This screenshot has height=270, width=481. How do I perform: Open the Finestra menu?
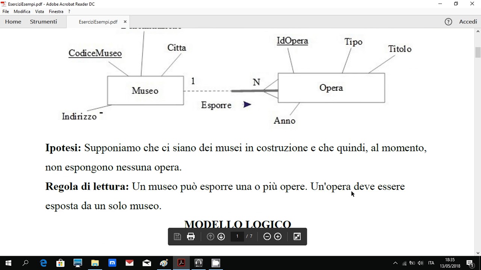point(56,12)
